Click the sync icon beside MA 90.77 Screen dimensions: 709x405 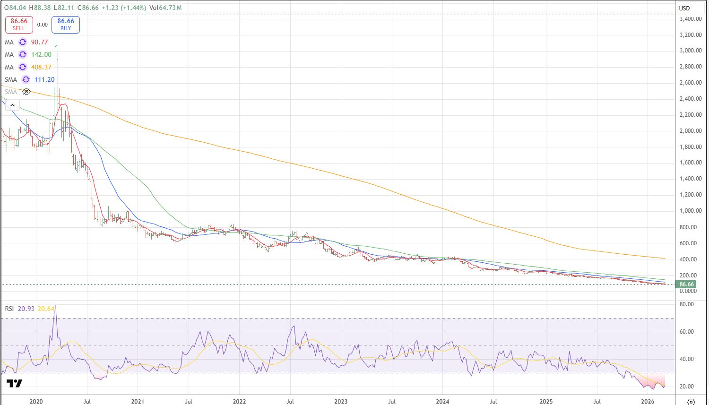coord(23,42)
